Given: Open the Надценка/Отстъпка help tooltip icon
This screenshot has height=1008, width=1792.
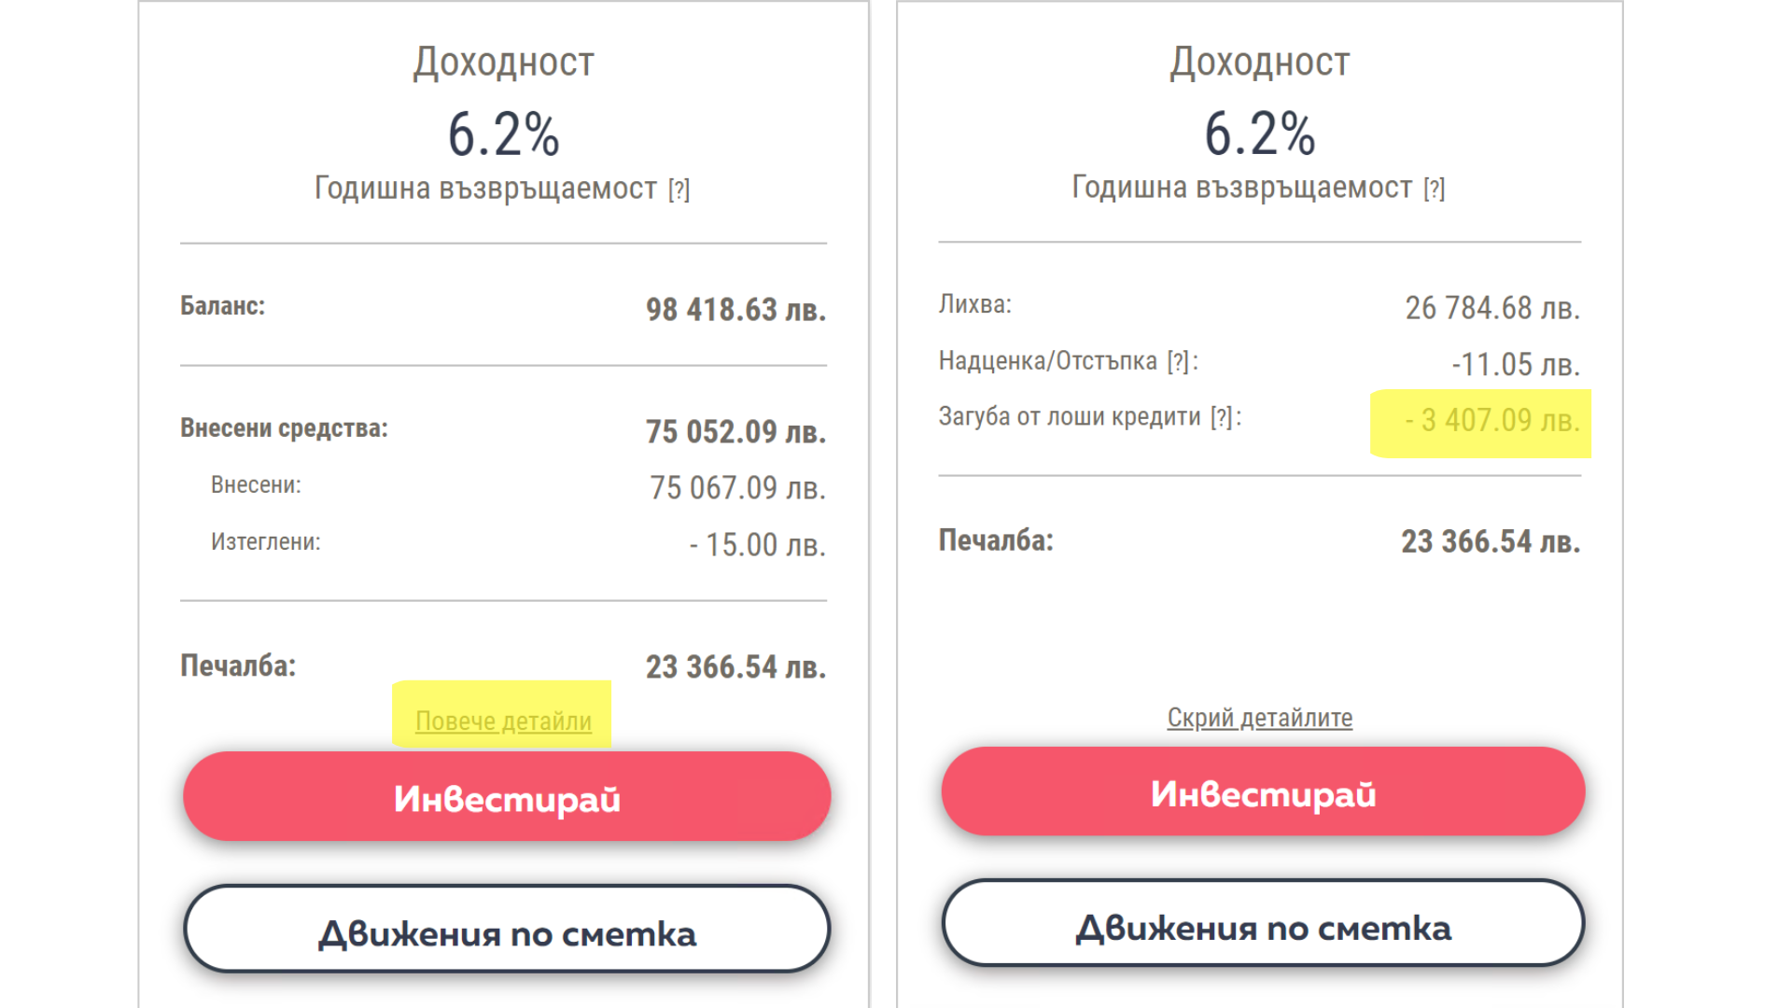Looking at the screenshot, I should pyautogui.click(x=1178, y=361).
